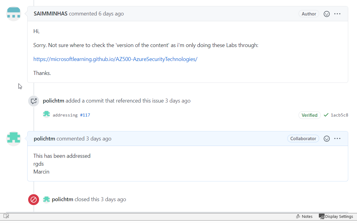Click the Collaborator badge
The width and height of the screenshot is (357, 223).
coord(303,138)
